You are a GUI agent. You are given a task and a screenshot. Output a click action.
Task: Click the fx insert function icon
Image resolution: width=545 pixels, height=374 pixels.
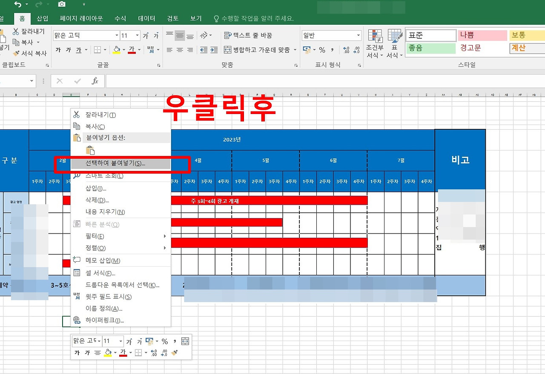pyautogui.click(x=95, y=81)
